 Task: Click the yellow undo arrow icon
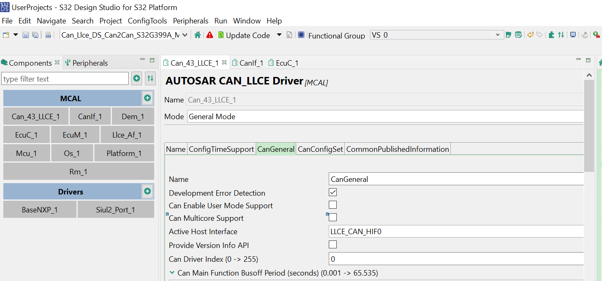click(x=530, y=35)
